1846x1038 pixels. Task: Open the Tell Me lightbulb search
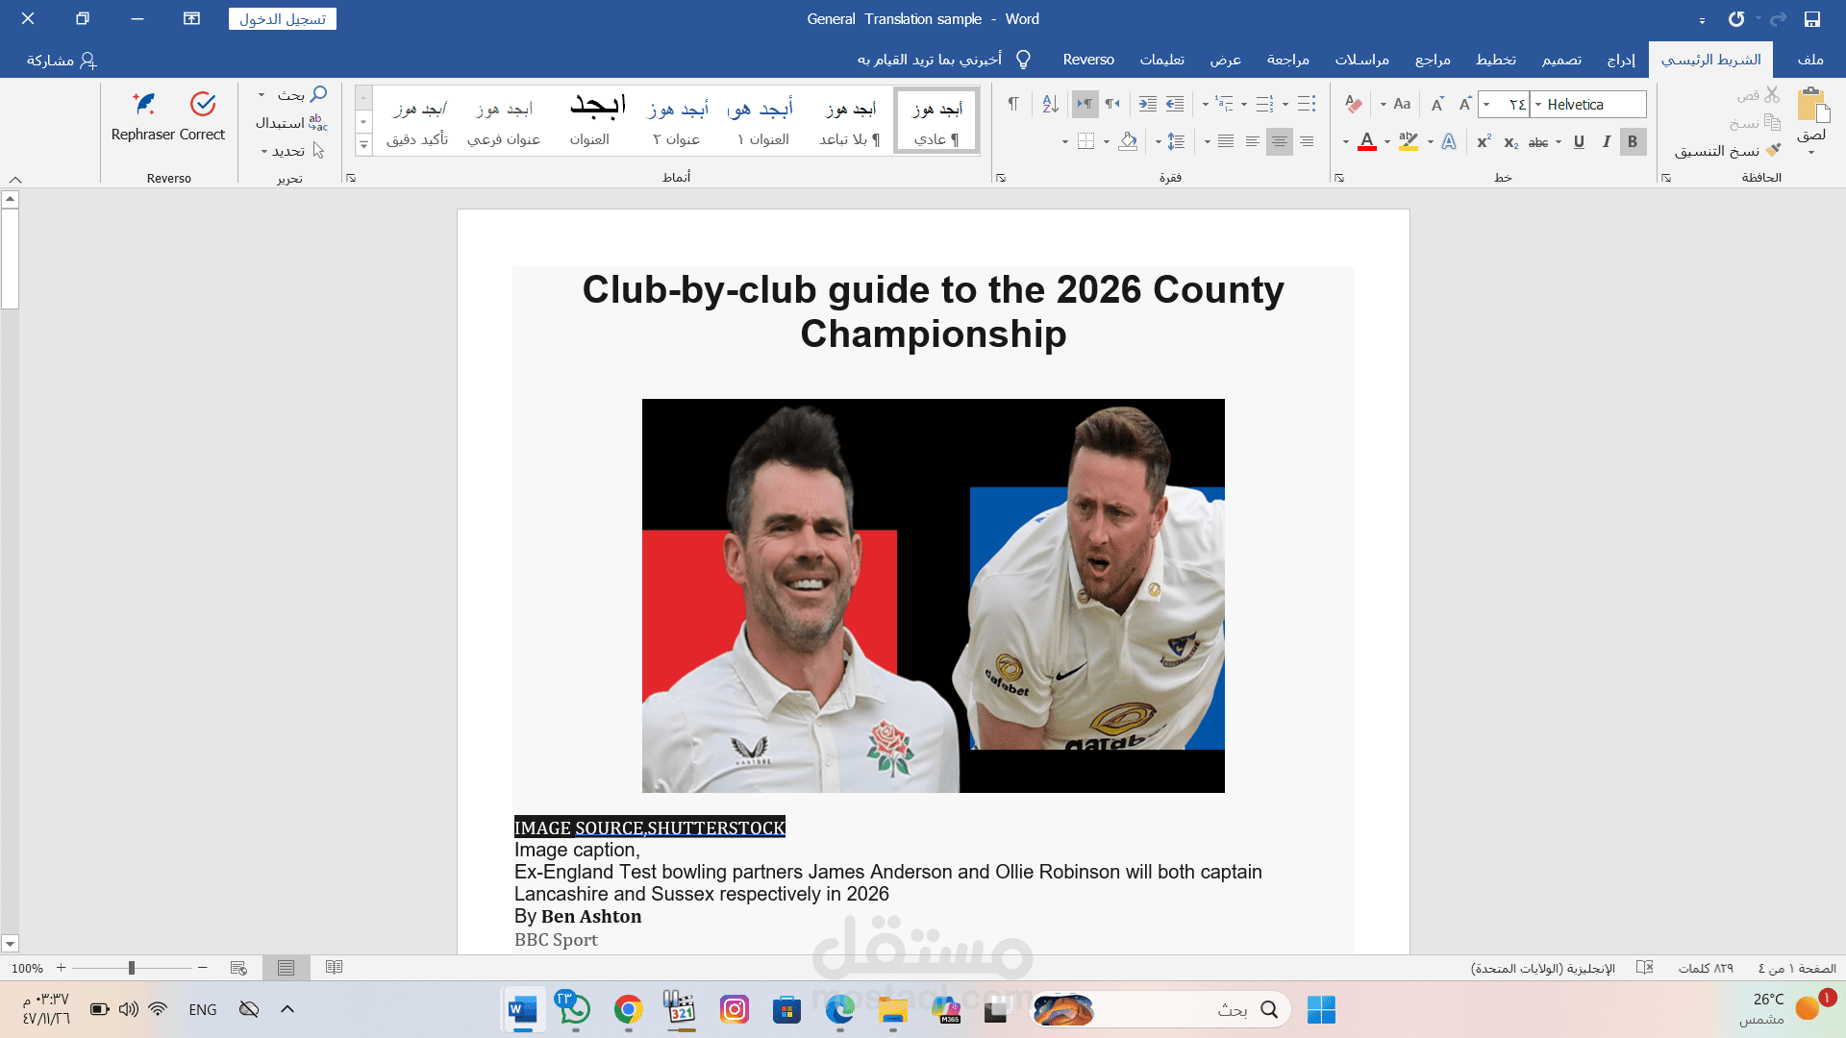(1024, 60)
